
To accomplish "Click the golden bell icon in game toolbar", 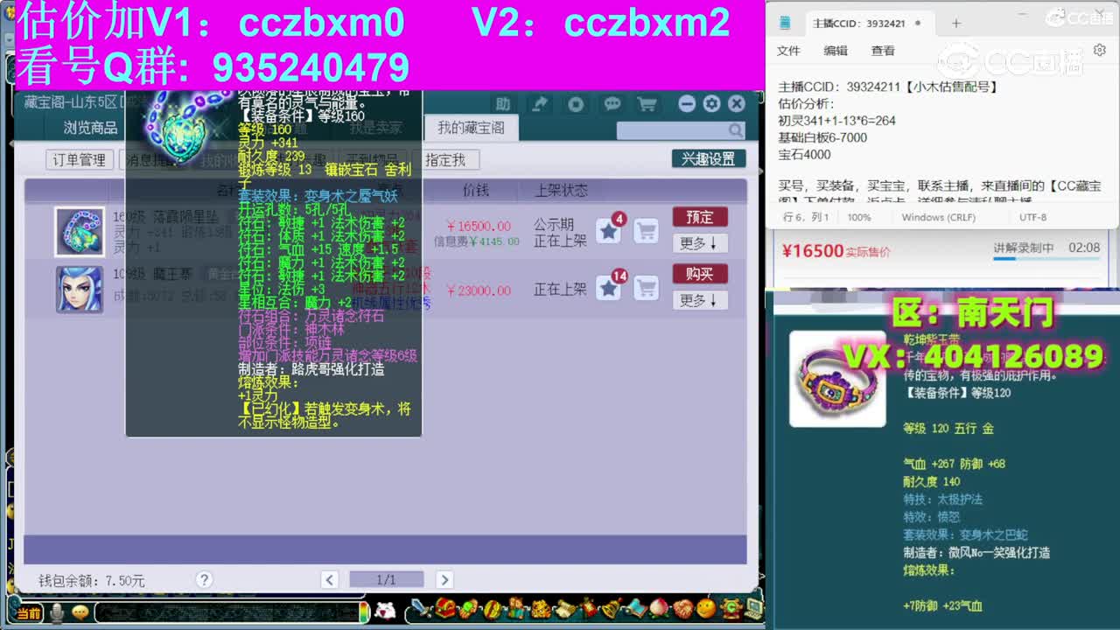I will (611, 608).
